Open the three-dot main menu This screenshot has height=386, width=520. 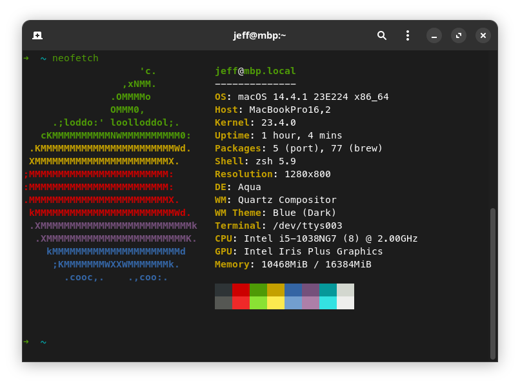click(408, 35)
